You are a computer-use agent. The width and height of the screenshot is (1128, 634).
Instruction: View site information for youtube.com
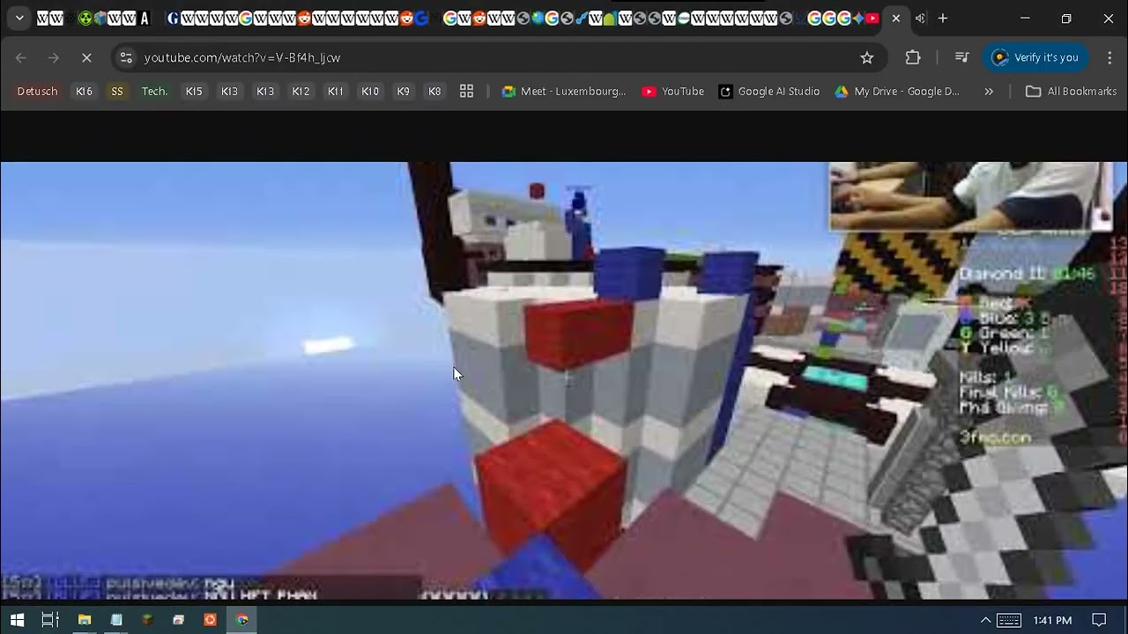click(x=126, y=57)
